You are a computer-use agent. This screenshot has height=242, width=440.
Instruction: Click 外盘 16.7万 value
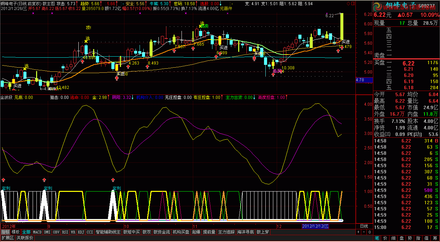click(397, 114)
